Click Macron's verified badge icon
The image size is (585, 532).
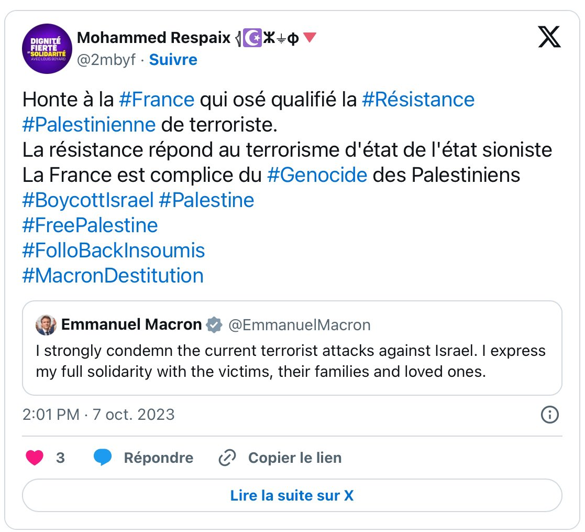(x=214, y=325)
